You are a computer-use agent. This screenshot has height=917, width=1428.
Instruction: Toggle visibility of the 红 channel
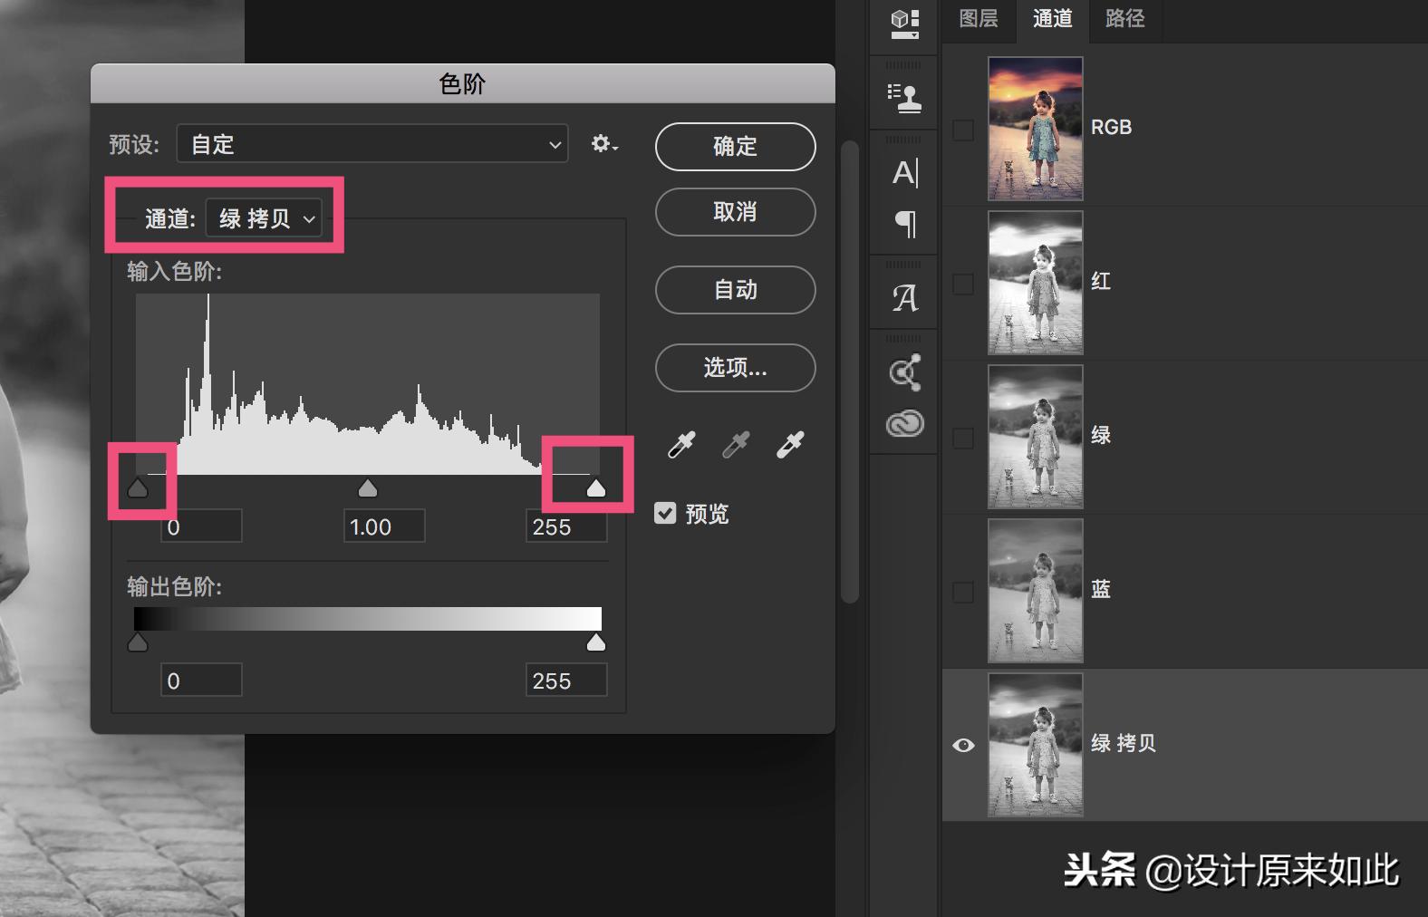[x=964, y=284]
